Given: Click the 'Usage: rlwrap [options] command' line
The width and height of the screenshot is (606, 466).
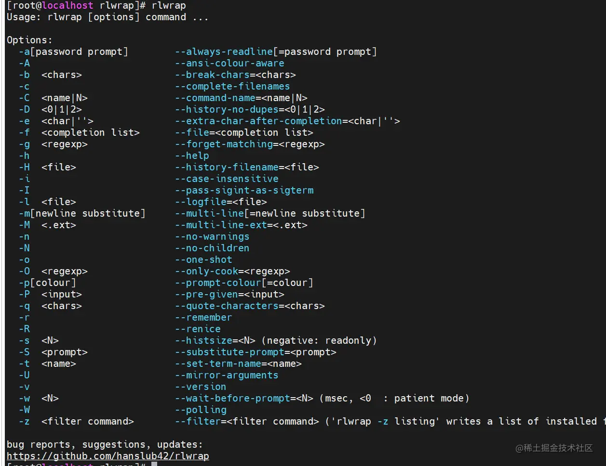Looking at the screenshot, I should 108,17.
